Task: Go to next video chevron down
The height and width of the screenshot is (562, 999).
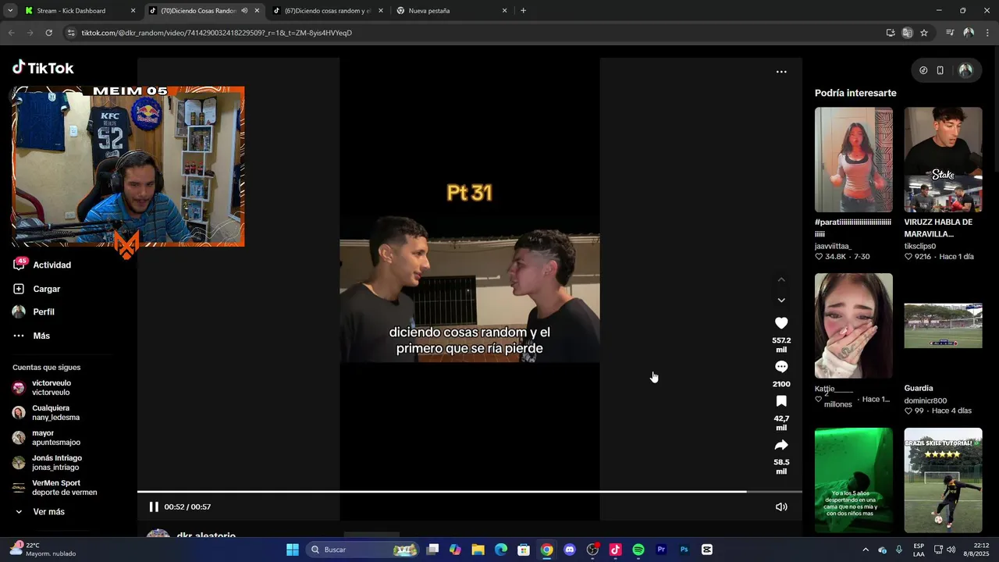Action: click(781, 301)
